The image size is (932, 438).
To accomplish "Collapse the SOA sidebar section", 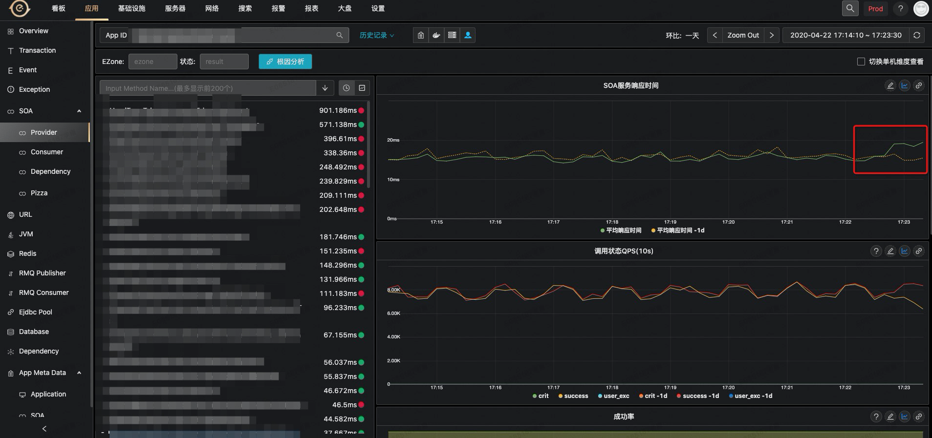I will (79, 111).
